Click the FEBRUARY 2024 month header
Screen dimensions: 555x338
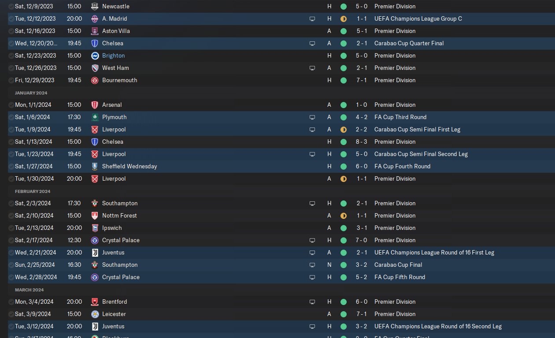33,191
